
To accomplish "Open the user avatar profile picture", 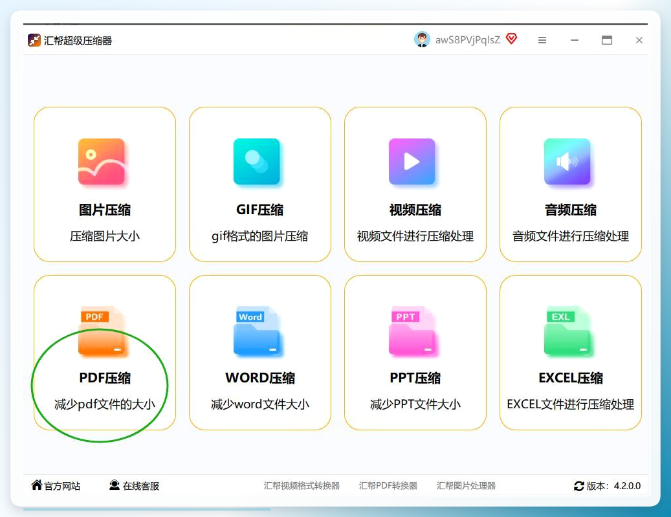I will (422, 39).
